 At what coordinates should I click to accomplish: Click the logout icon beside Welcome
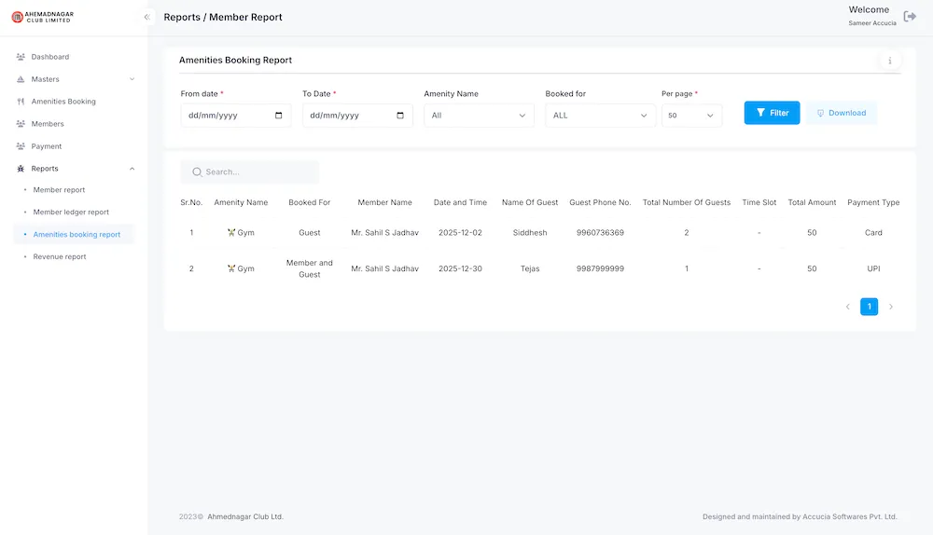tap(910, 17)
